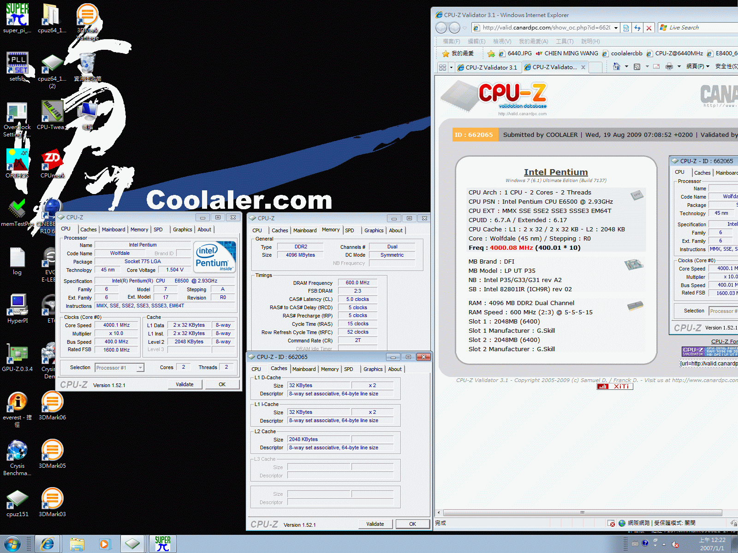This screenshot has width=738, height=553.
Task: Launch the setfsb desktop shortcut
Action: [17, 67]
